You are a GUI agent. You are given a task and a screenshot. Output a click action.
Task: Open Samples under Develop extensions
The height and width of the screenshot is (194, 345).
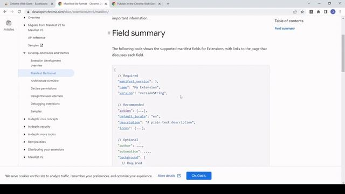[x=36, y=112]
